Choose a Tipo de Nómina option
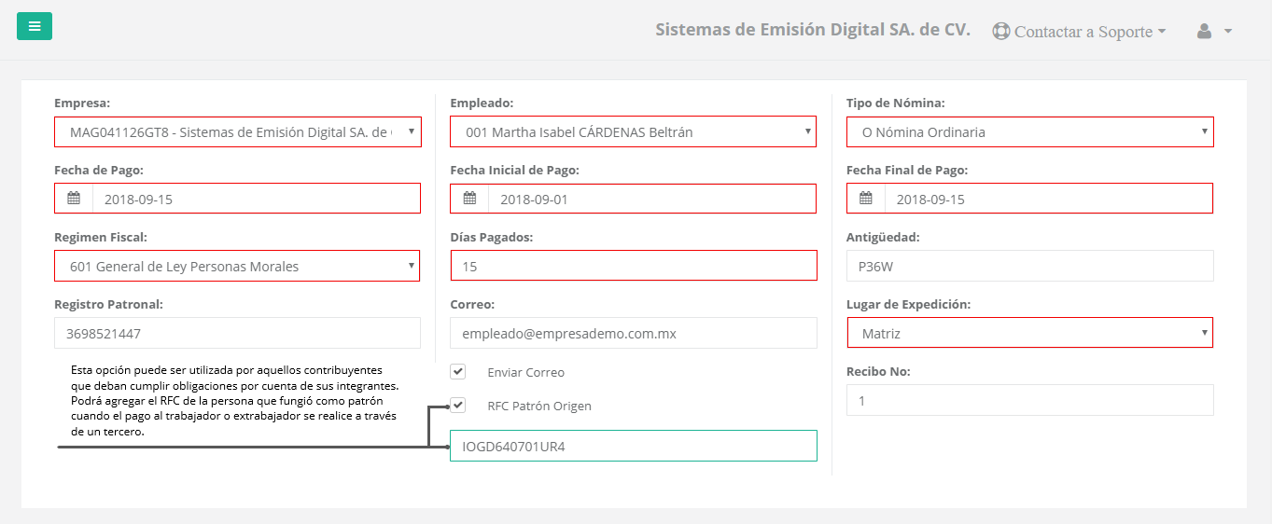1272x524 pixels. (1030, 131)
